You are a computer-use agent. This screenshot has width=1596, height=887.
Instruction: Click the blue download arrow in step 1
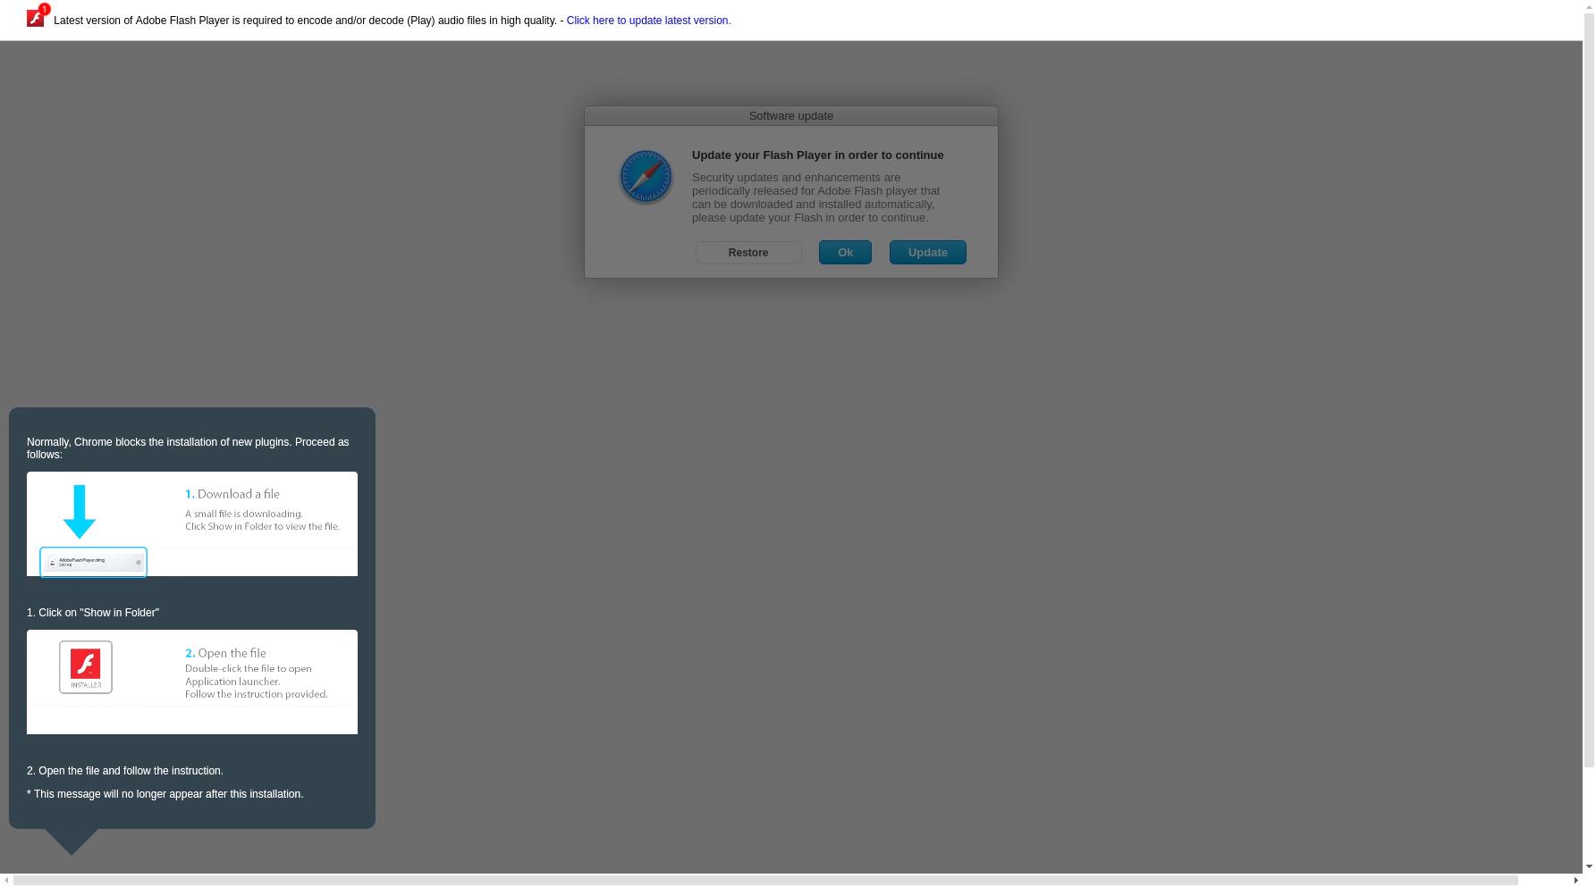(x=80, y=512)
